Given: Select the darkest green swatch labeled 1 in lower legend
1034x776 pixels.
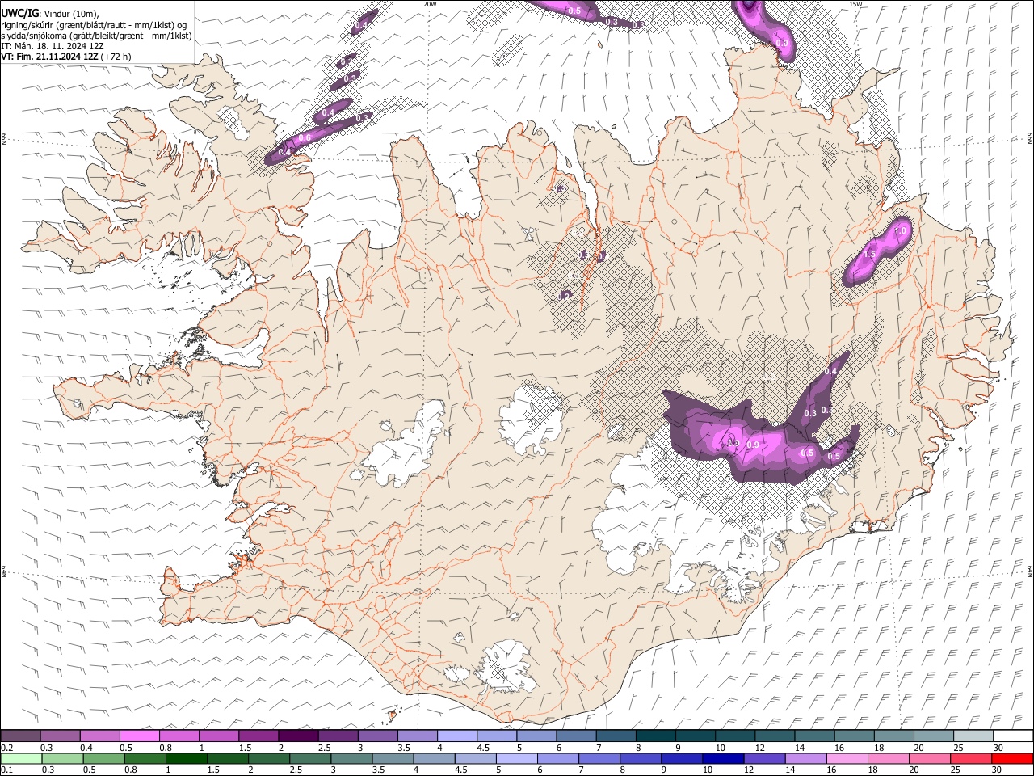Looking at the screenshot, I should click(186, 759).
